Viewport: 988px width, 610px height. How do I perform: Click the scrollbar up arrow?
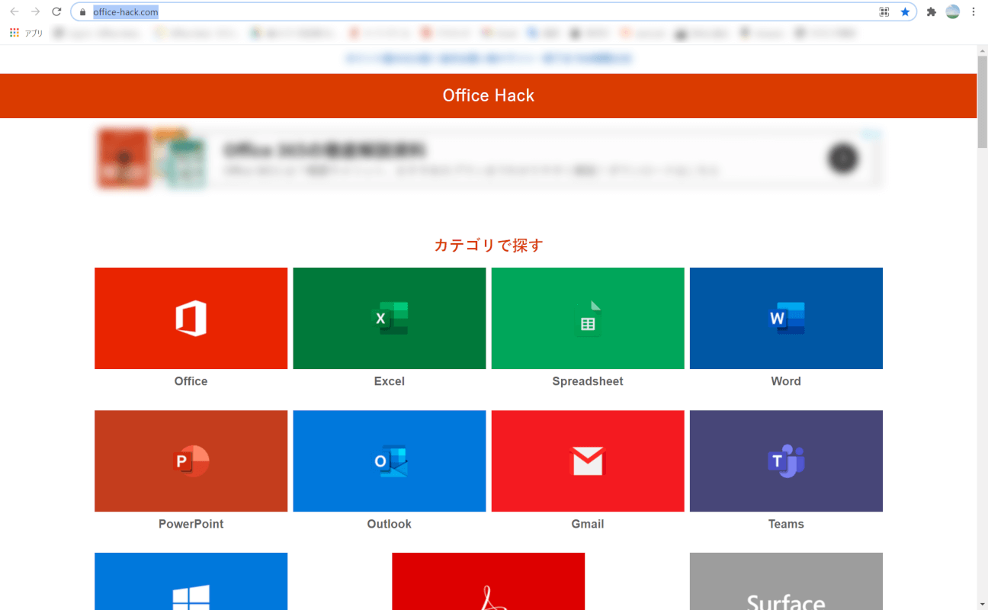(x=982, y=50)
